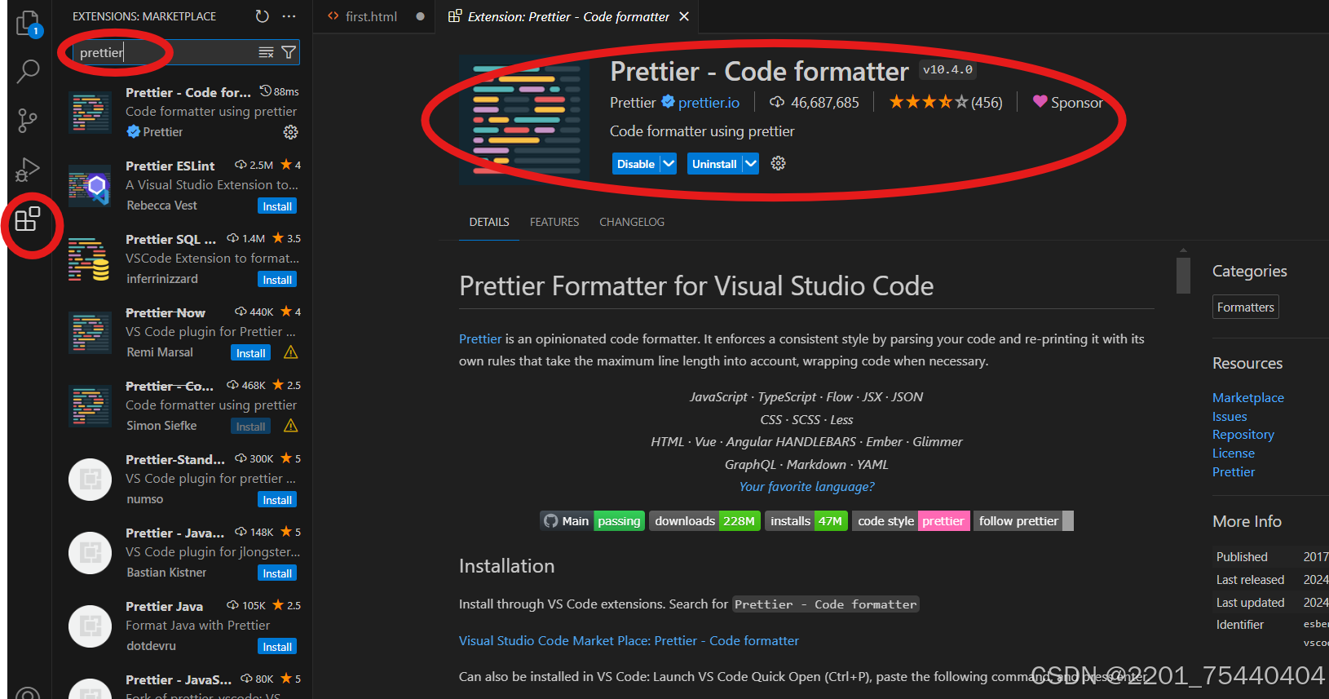Select the Extension: Prettier tab
Image resolution: width=1329 pixels, height=699 pixels.
pyautogui.click(x=568, y=16)
